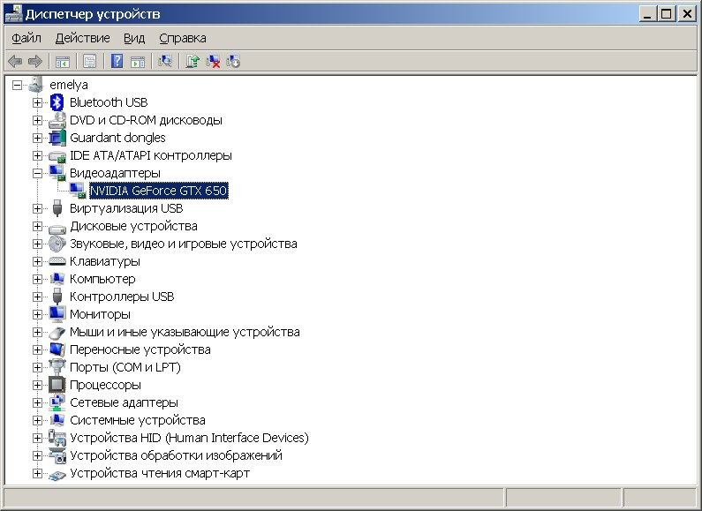Select the Сетевые адаптеры label
This screenshot has width=702, height=511.
point(124,402)
